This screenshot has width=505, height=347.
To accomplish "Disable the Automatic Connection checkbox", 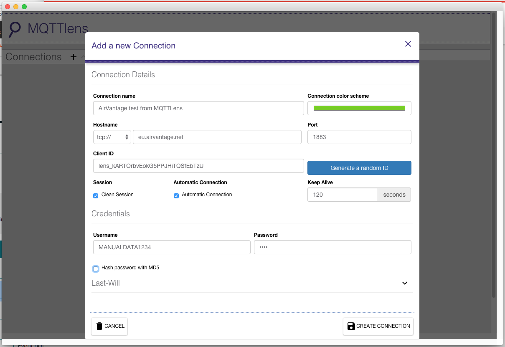I will click(176, 195).
